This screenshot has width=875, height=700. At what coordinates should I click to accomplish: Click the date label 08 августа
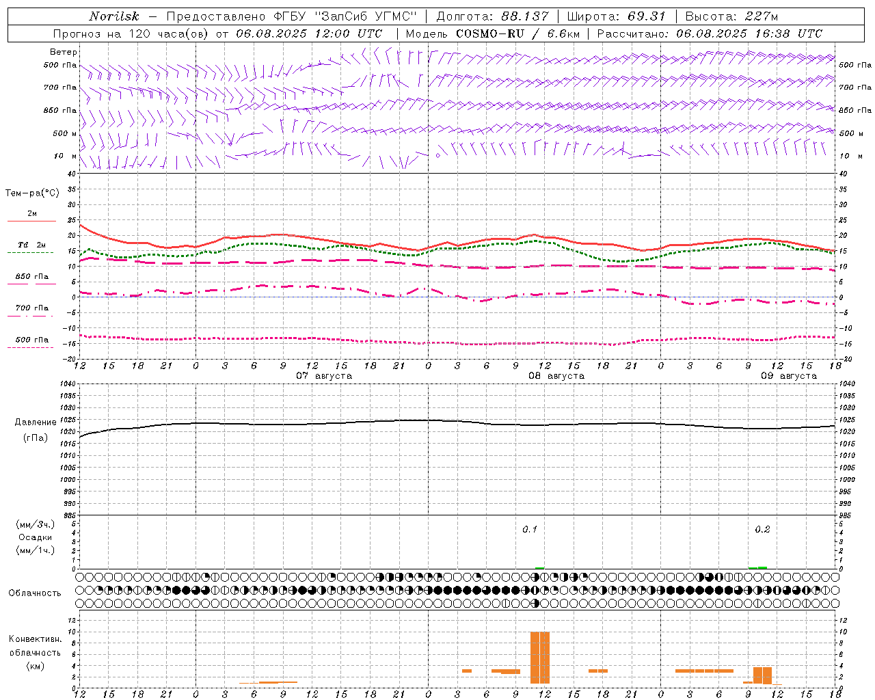(x=556, y=376)
